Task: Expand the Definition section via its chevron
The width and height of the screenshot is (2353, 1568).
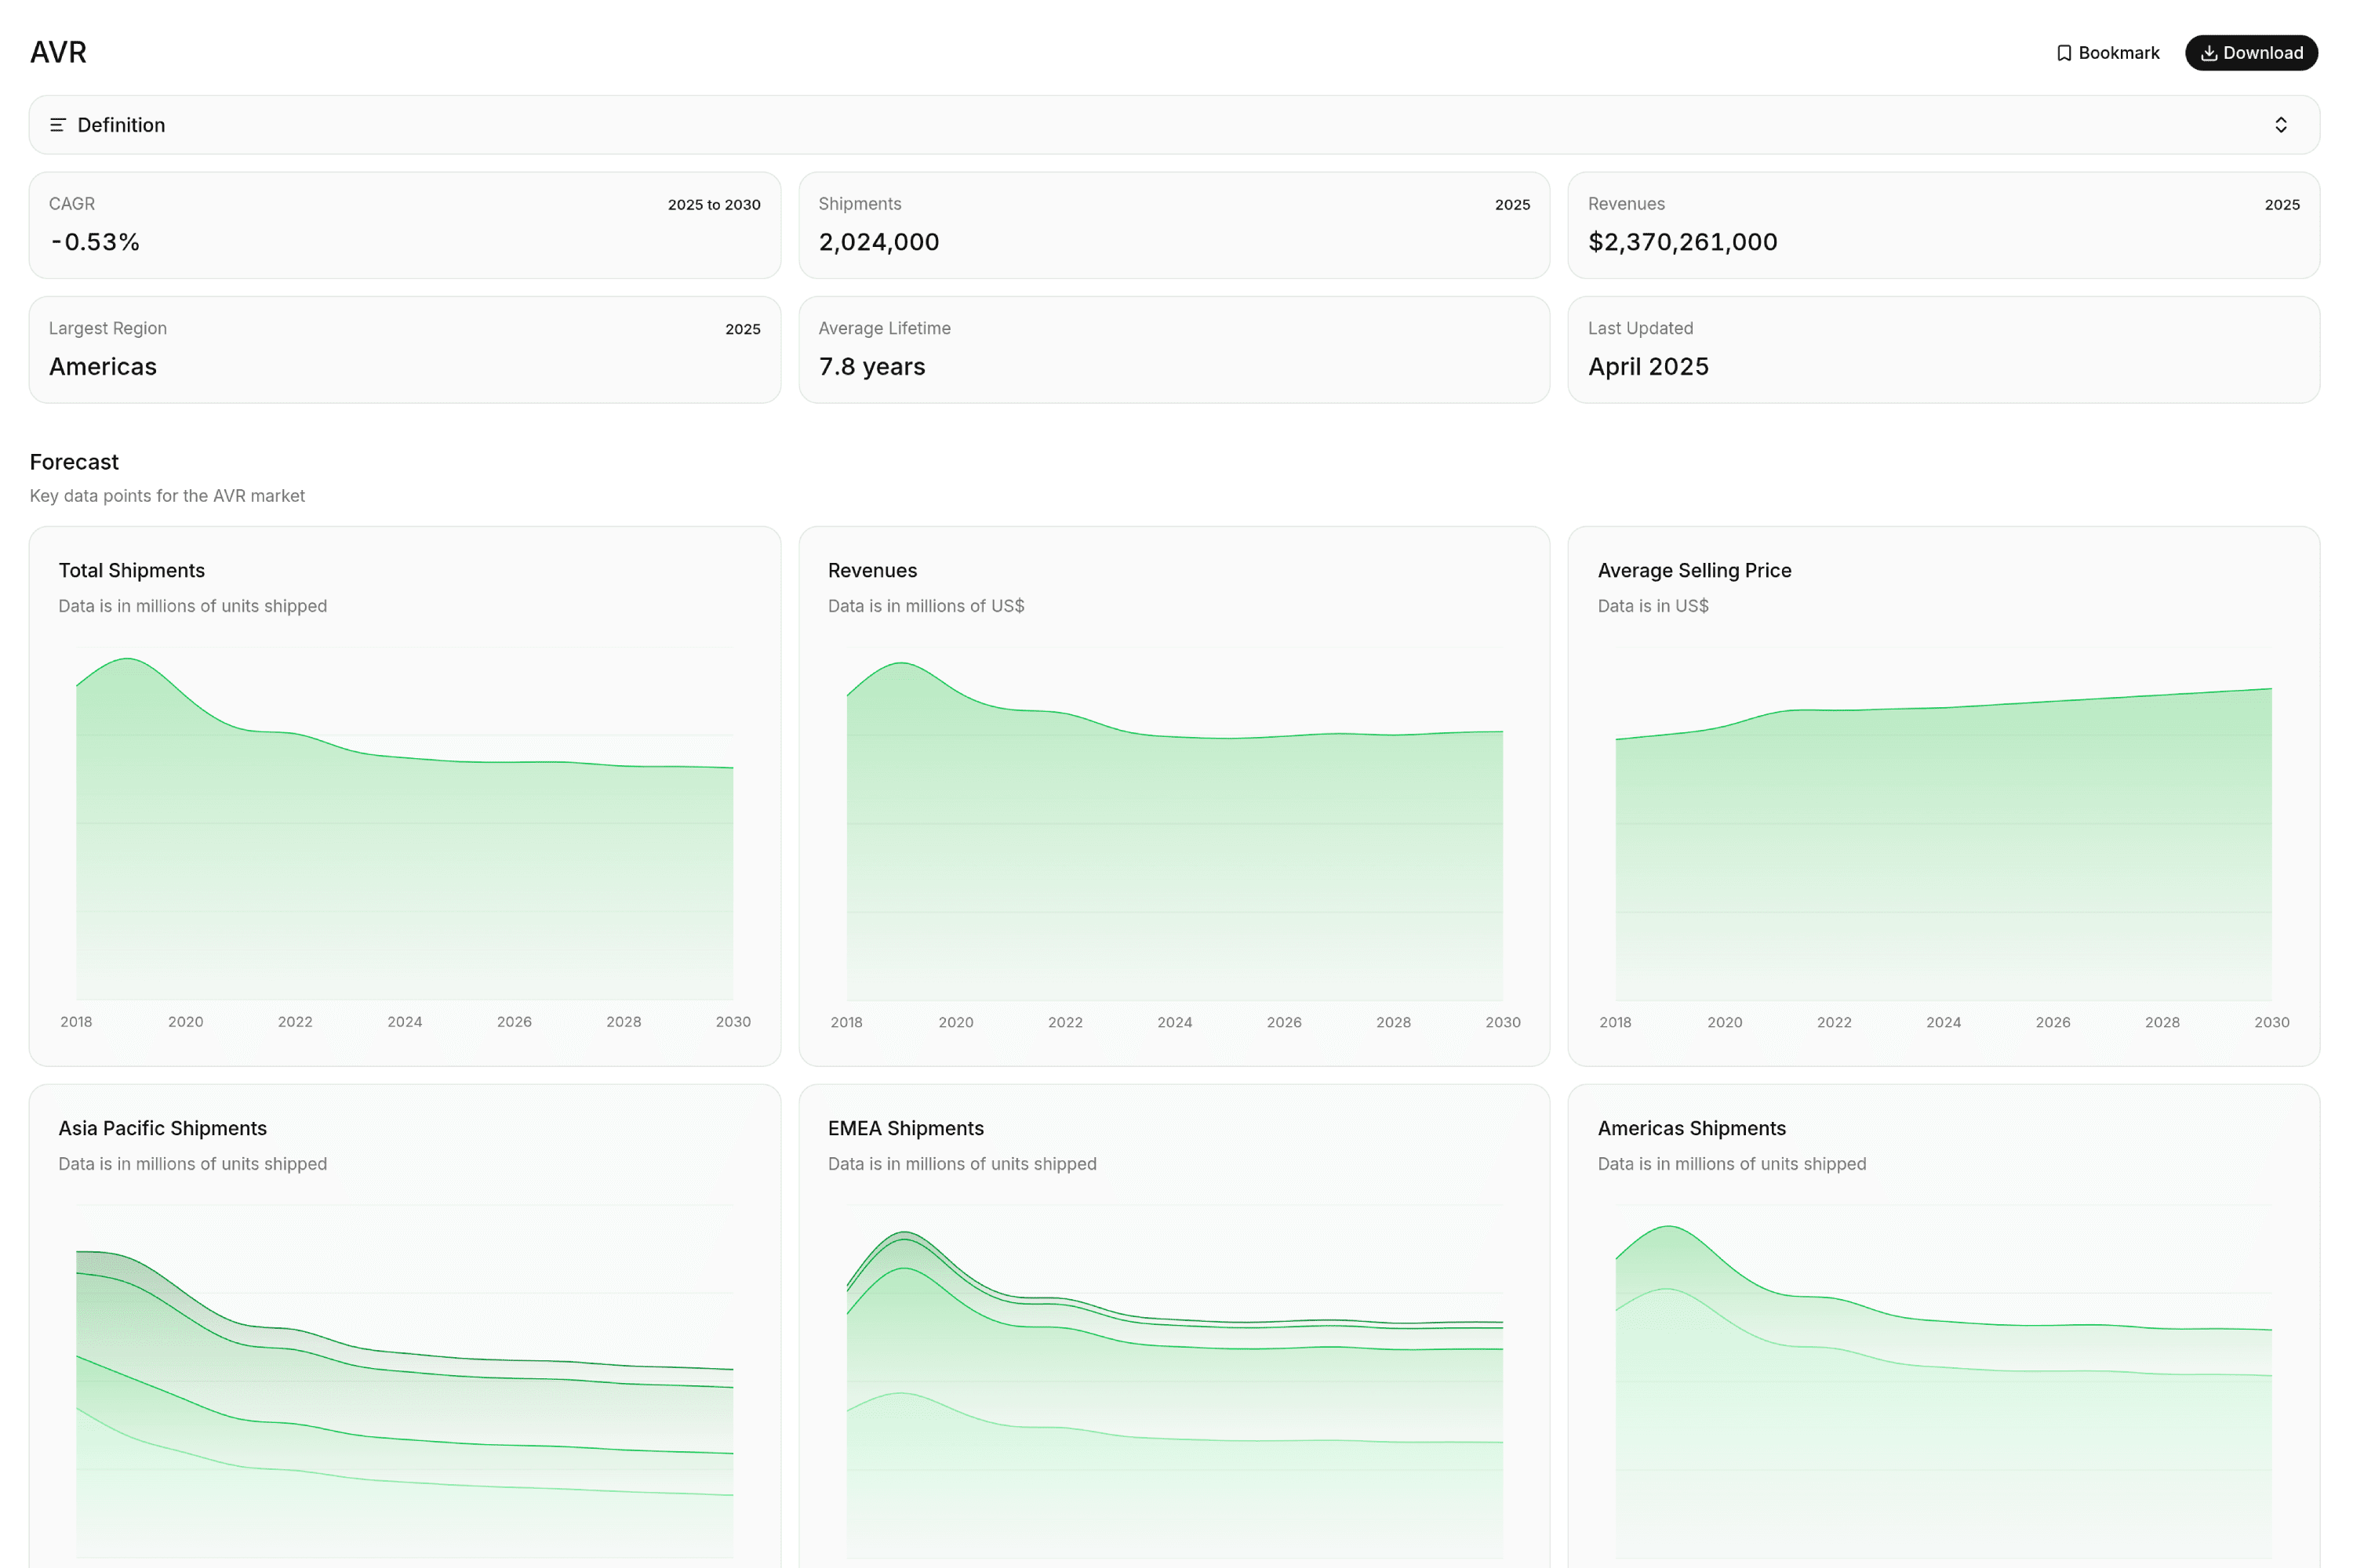Action: click(x=2282, y=124)
